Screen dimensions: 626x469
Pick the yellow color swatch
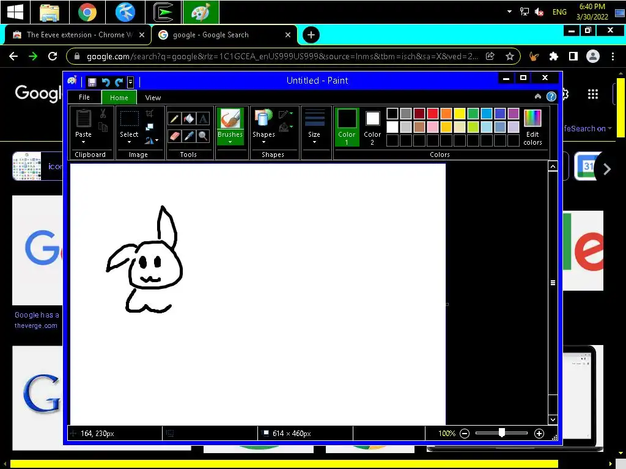[x=459, y=114]
